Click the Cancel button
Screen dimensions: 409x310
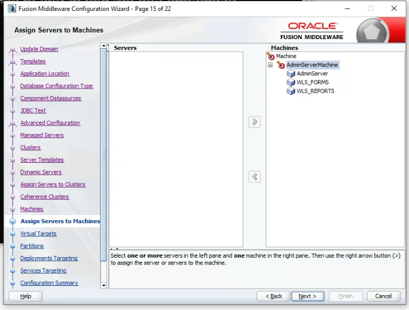pyautogui.click(x=384, y=296)
